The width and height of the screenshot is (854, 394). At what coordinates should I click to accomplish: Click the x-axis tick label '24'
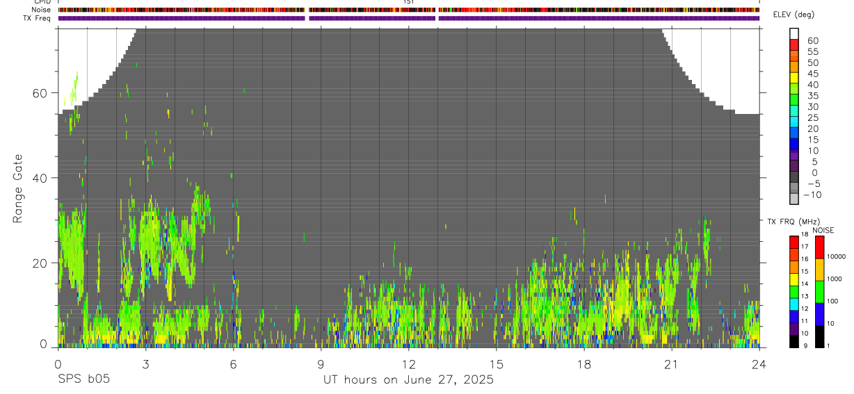tap(759, 363)
